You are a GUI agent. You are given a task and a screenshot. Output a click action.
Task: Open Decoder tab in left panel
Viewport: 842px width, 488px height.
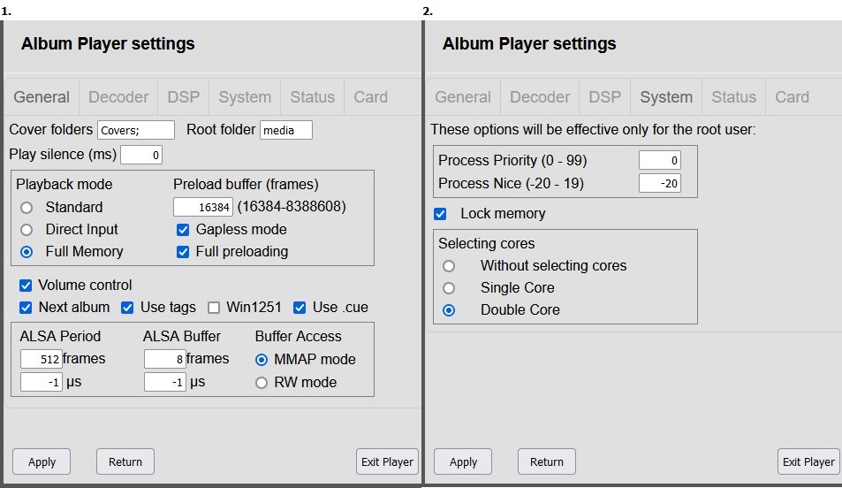(x=118, y=97)
